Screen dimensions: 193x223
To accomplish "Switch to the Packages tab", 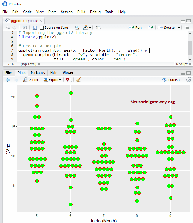I will pos(38,73).
